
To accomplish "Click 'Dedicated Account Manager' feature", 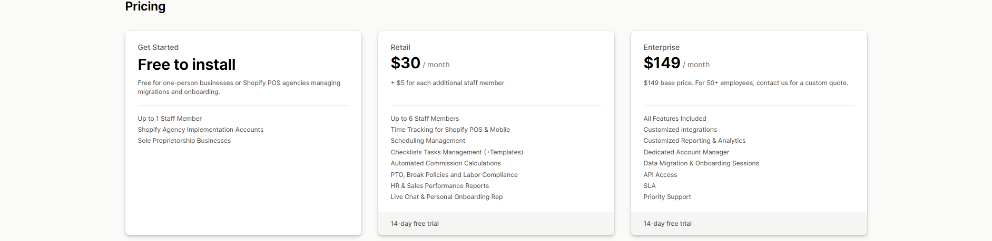I will tap(686, 152).
